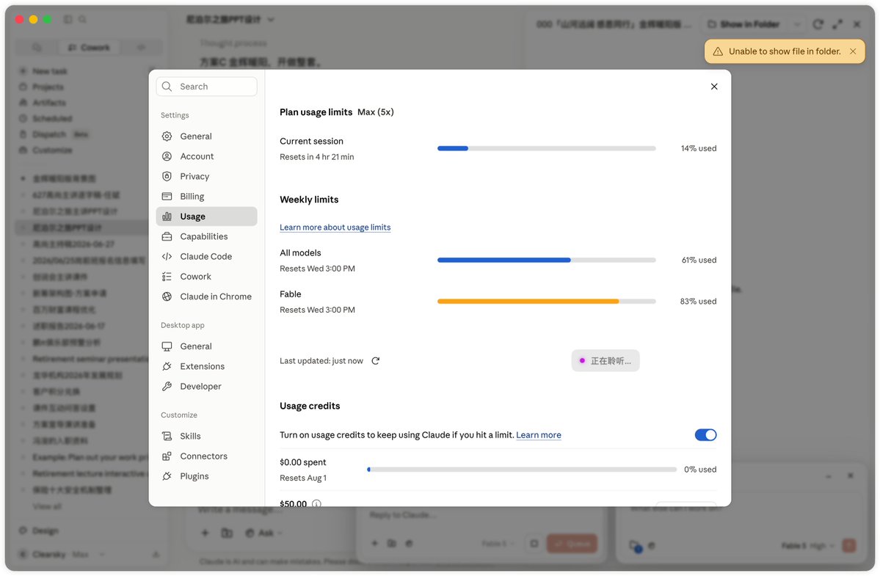Click the orange Fable usage bar

pyautogui.click(x=546, y=302)
